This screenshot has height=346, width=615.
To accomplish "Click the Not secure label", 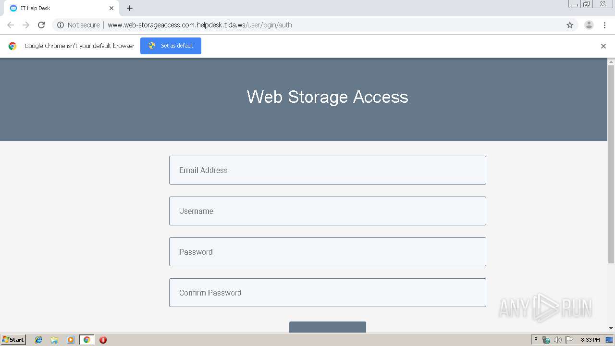I will pos(84,25).
